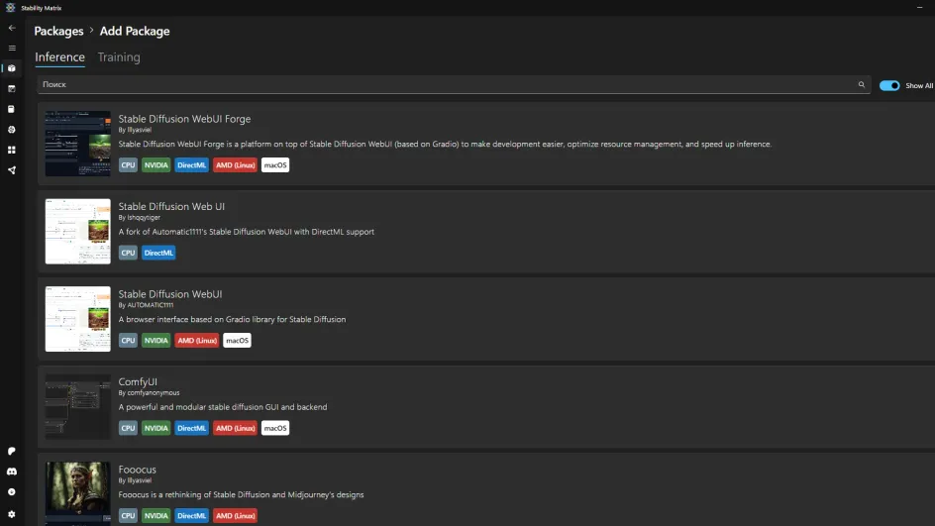Toggle the Show All switch
The width and height of the screenshot is (935, 526).
click(889, 86)
